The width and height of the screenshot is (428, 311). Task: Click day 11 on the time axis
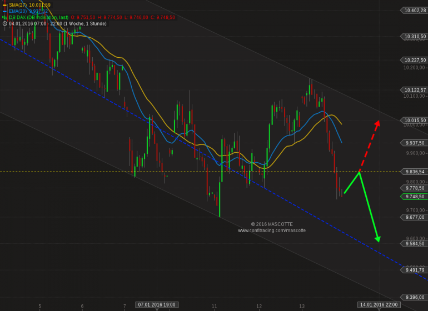(x=214, y=306)
